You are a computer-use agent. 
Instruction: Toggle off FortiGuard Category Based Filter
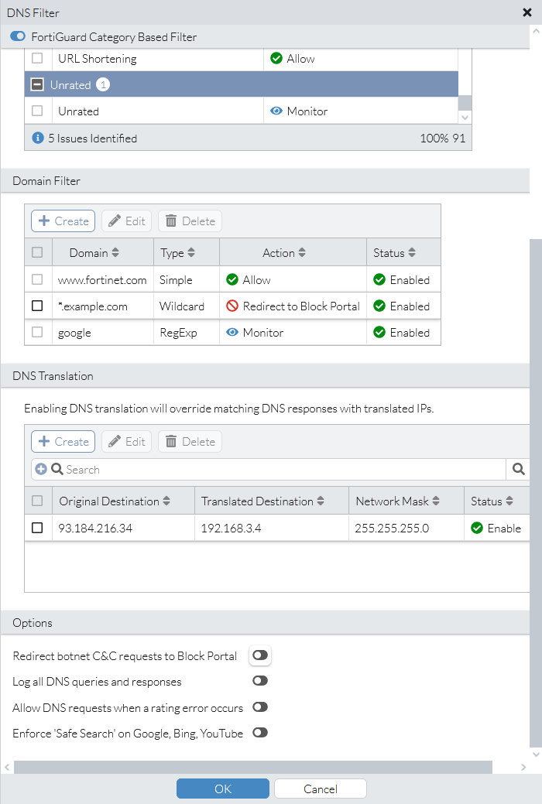[17, 36]
